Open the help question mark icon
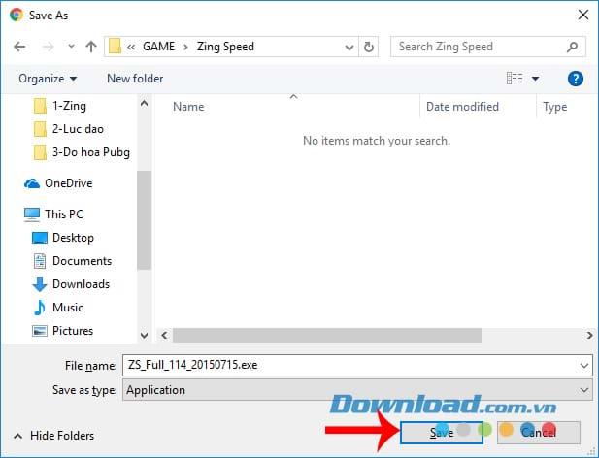Image resolution: width=599 pixels, height=458 pixels. [x=575, y=79]
